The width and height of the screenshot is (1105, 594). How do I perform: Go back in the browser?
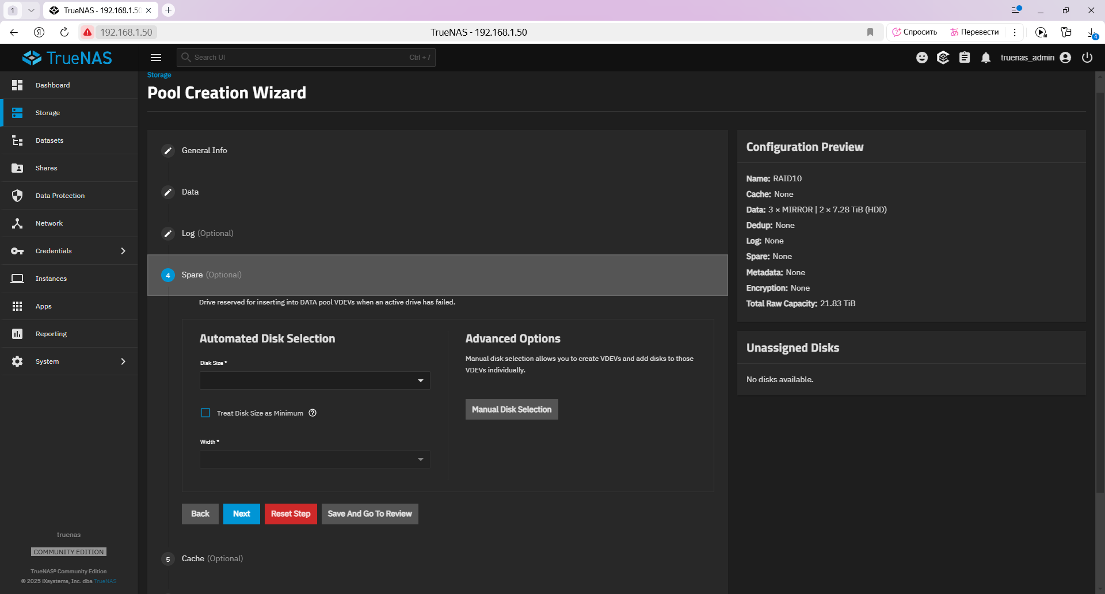(x=14, y=32)
